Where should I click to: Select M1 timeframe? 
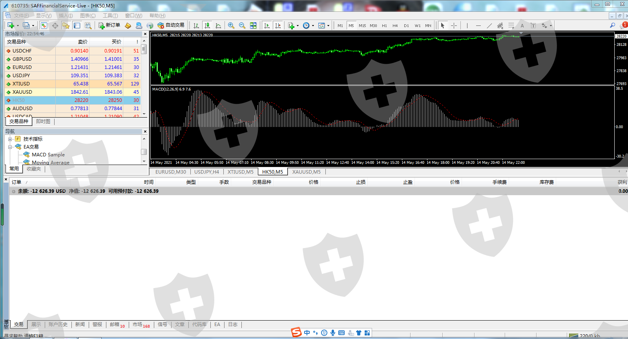[x=340, y=25]
